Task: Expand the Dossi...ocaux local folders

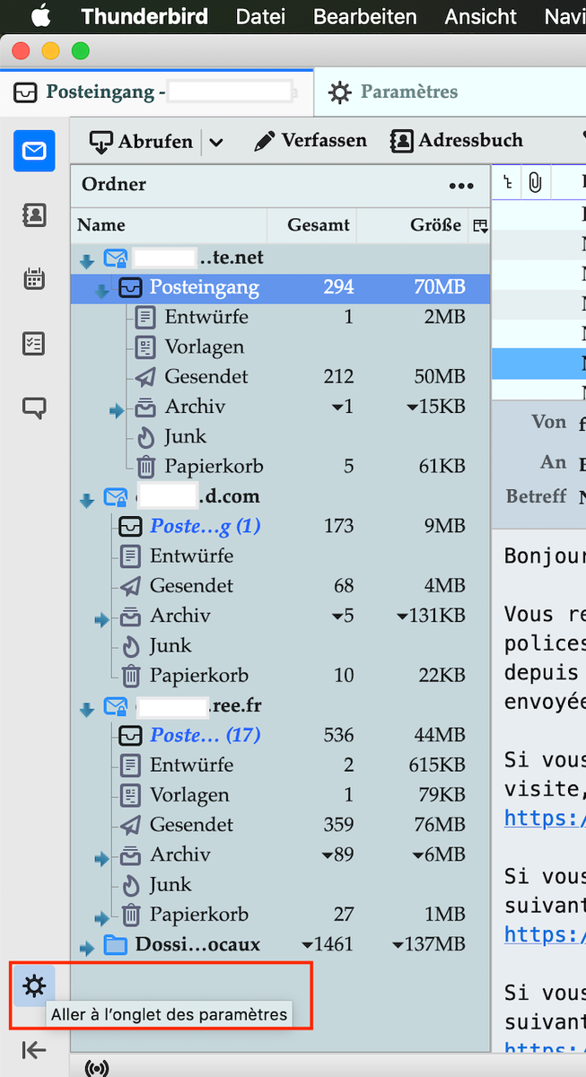Action: (x=86, y=948)
